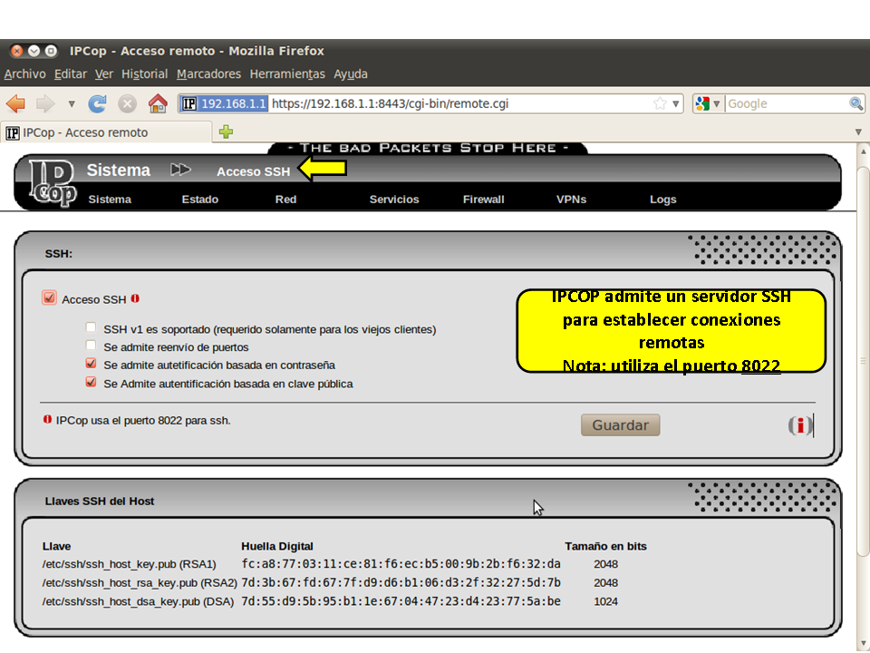Click in the Google search field

point(784,103)
